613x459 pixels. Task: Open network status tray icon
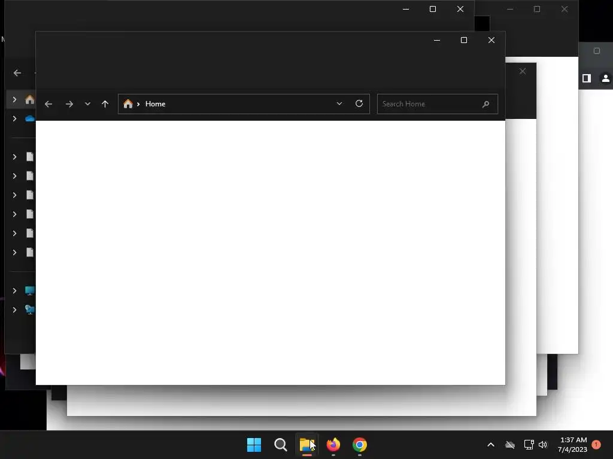pyautogui.click(x=529, y=445)
